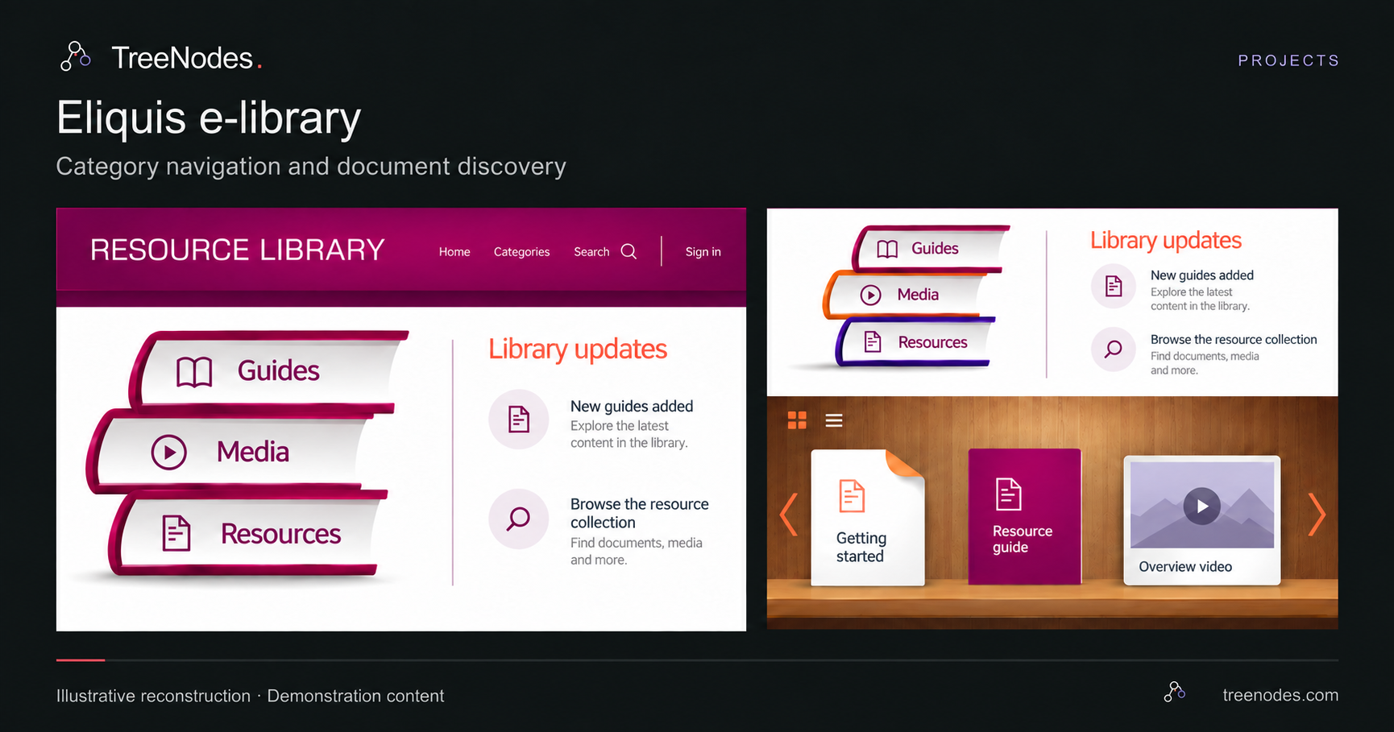Click the TreeNodes logo icon in header

click(75, 57)
